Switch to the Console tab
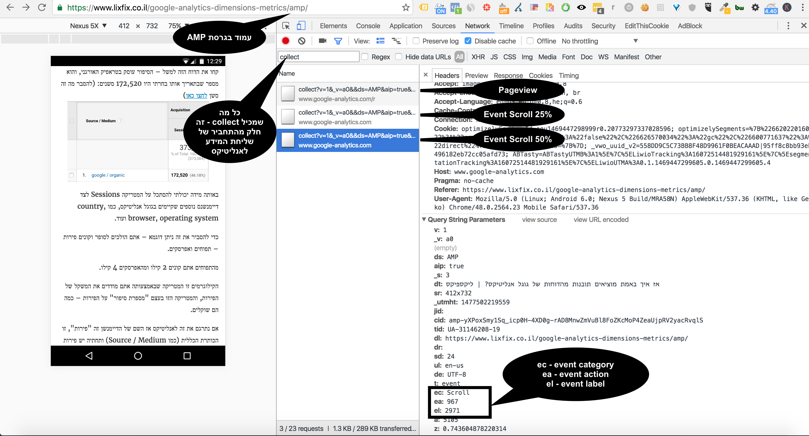809x436 pixels. (368, 26)
